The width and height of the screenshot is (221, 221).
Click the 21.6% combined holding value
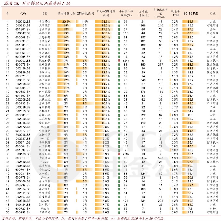coord(106,22)
